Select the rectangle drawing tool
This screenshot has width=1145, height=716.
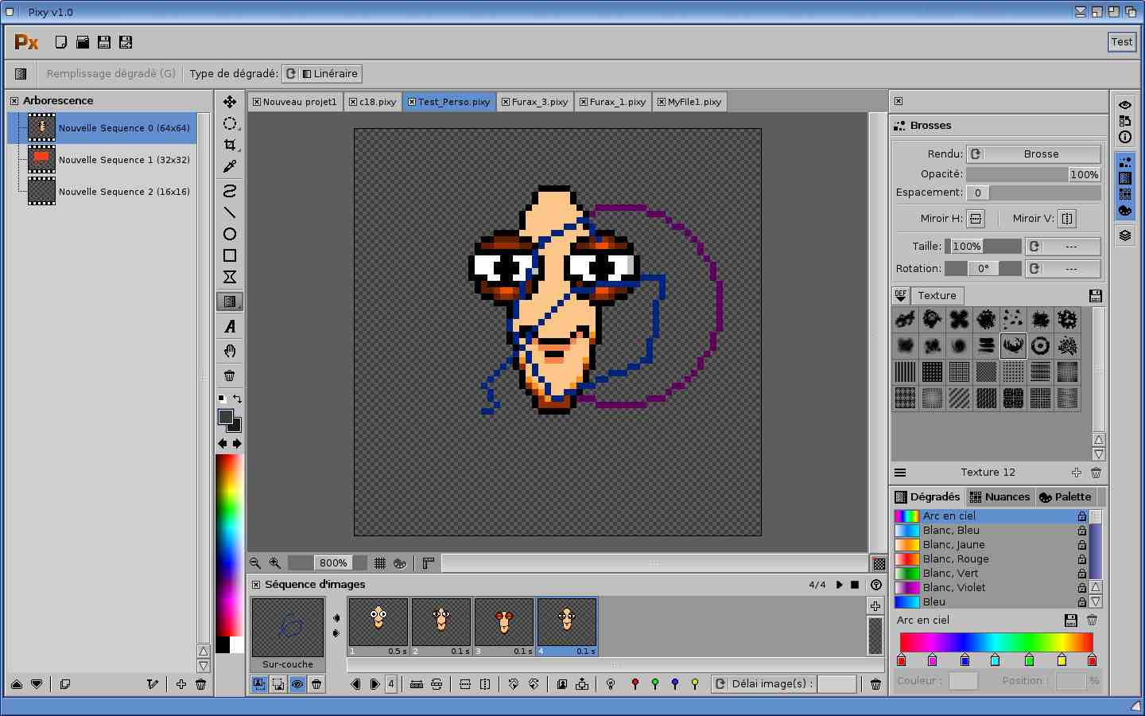click(x=230, y=255)
